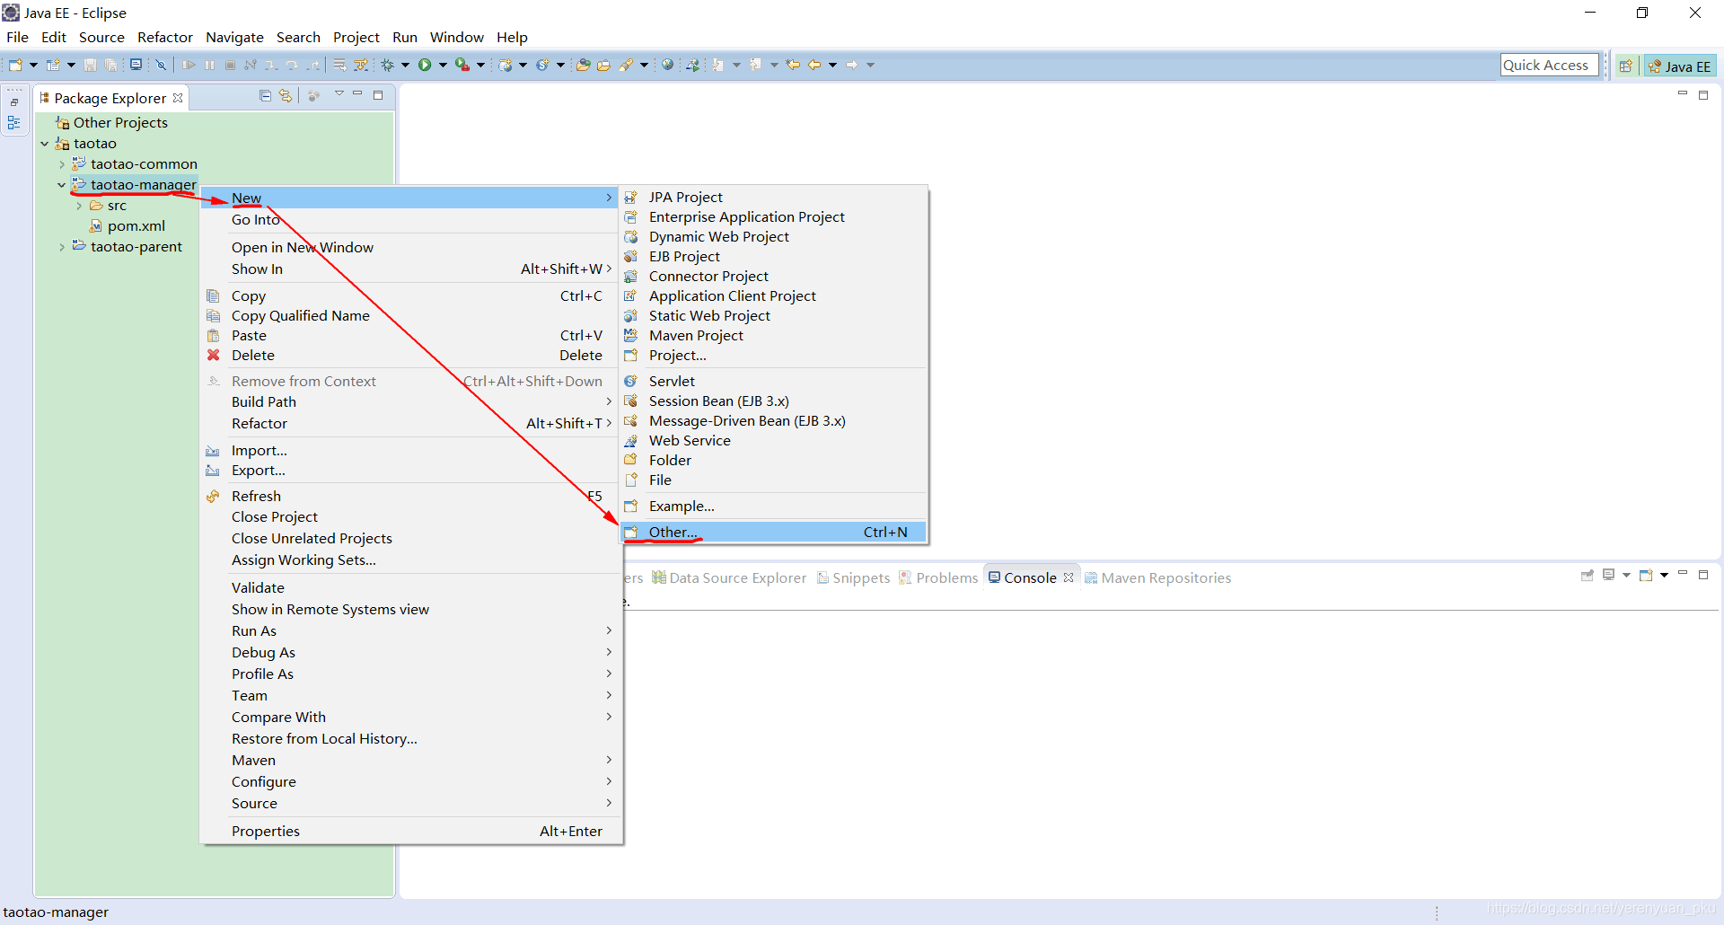1724x925 pixels.
Task: Click the Dynamic Web Project icon
Action: pyautogui.click(x=631, y=236)
